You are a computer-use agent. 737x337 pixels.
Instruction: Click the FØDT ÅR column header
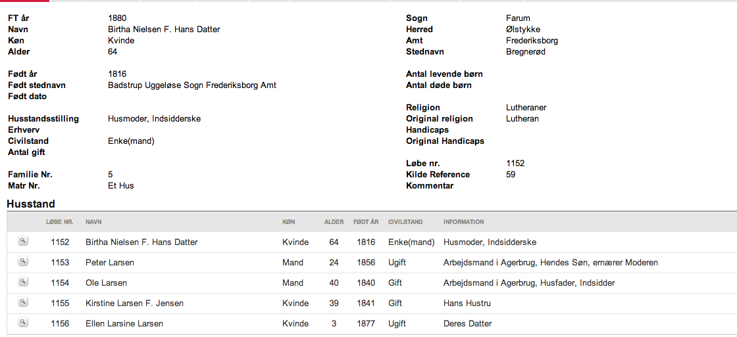coord(366,222)
